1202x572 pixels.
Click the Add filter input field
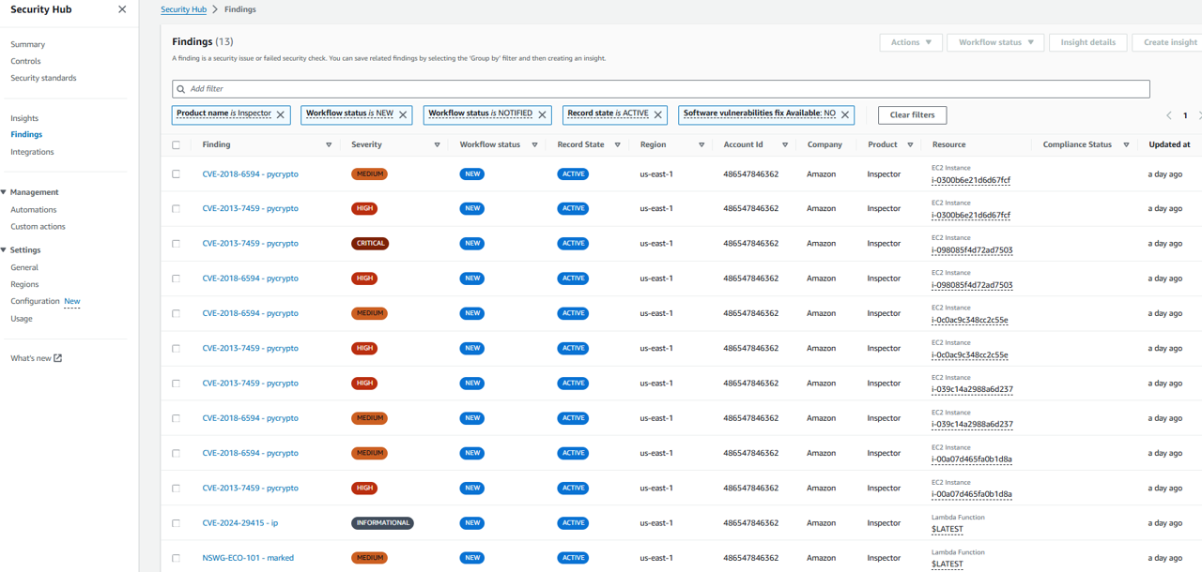click(660, 89)
